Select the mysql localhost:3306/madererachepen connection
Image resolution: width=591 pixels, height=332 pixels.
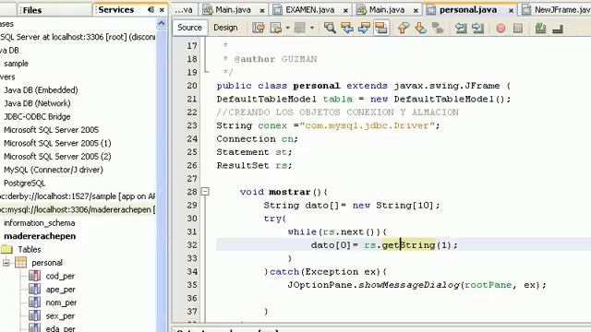click(78, 209)
